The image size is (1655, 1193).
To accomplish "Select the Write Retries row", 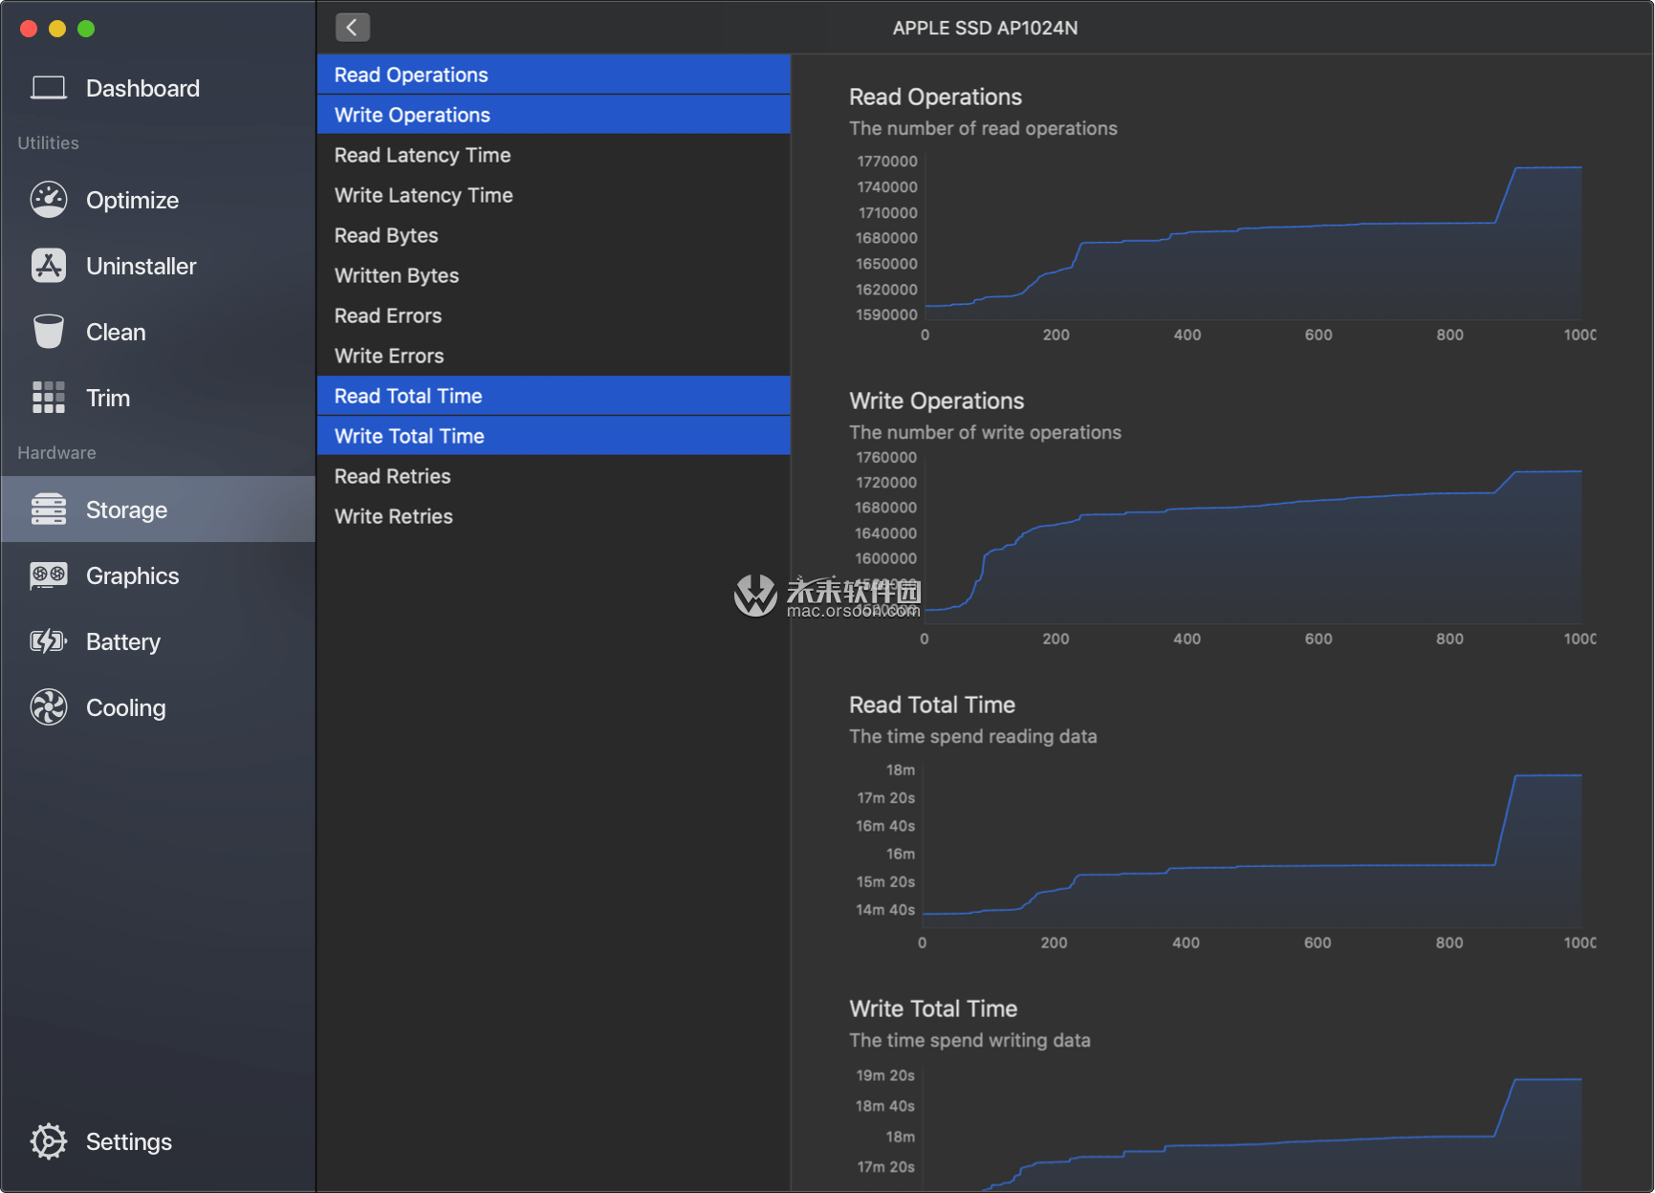I will tap(554, 516).
